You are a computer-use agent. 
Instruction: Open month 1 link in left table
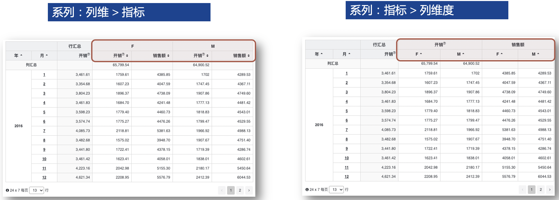point(44,75)
